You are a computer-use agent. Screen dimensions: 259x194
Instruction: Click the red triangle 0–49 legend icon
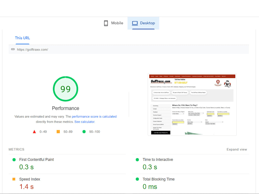34,132
